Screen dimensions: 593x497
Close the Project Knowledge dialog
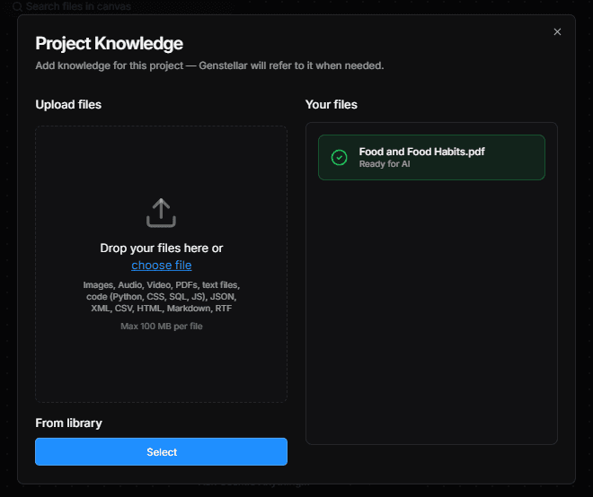click(x=557, y=31)
